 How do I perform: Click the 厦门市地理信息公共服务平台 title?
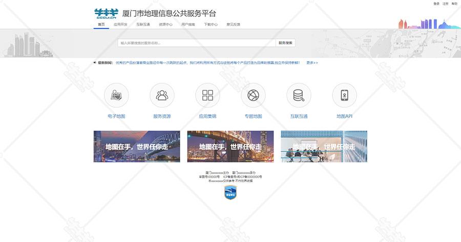pos(169,13)
